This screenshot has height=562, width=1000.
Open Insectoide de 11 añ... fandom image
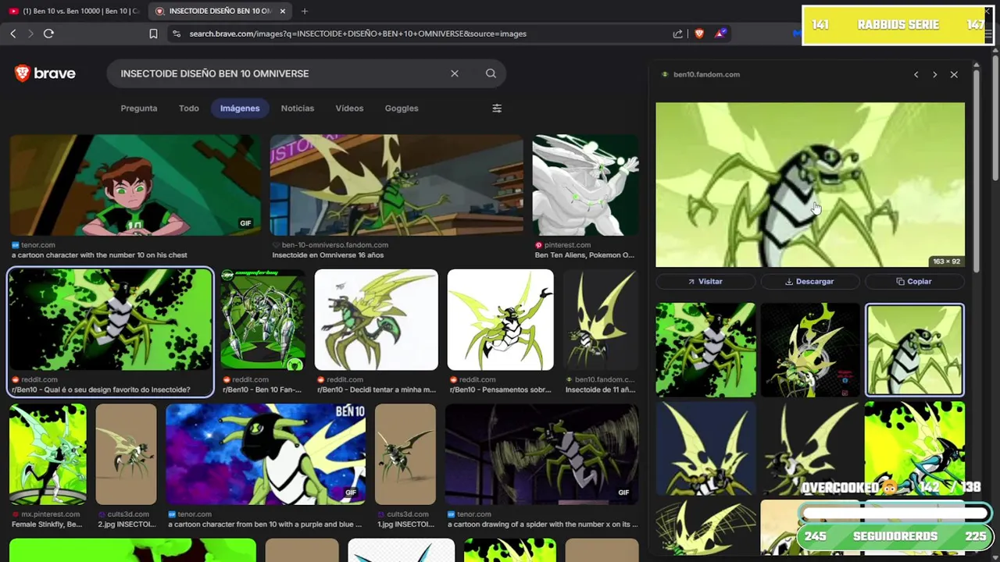601,320
